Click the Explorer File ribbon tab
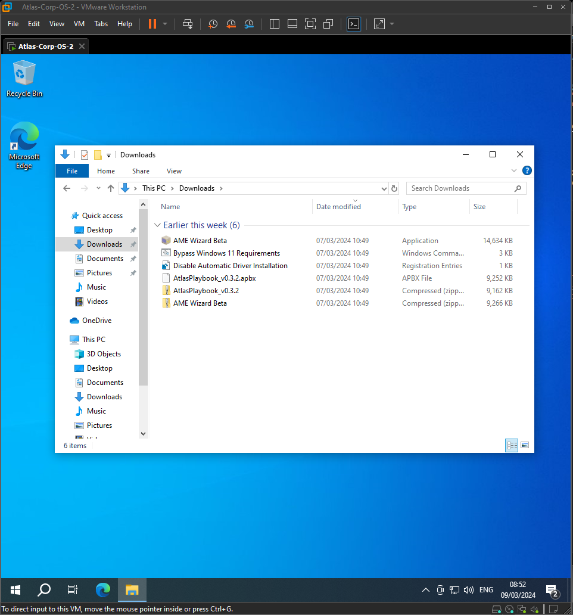573x615 pixels. [x=72, y=171]
